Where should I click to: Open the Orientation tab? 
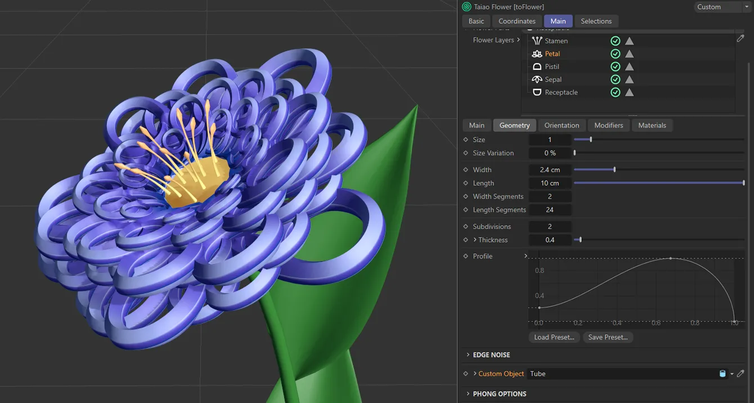562,125
